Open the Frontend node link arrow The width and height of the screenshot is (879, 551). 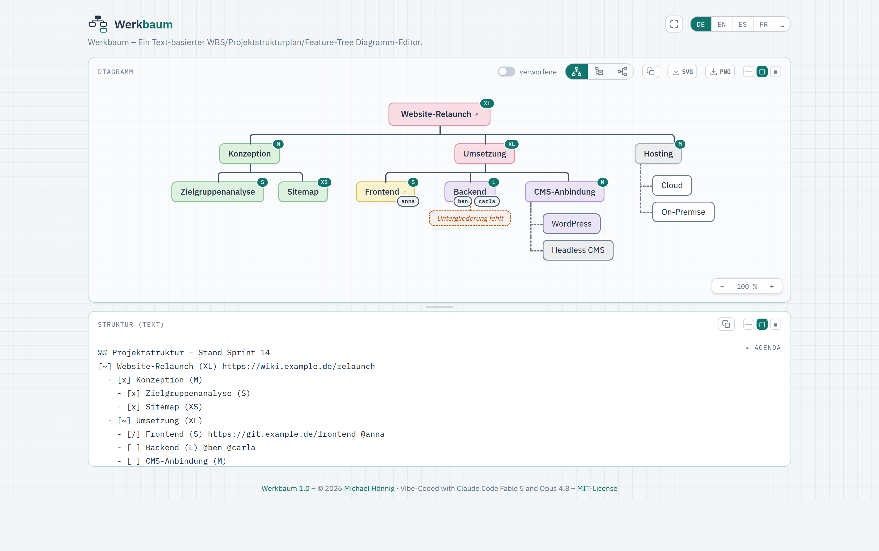[404, 192]
